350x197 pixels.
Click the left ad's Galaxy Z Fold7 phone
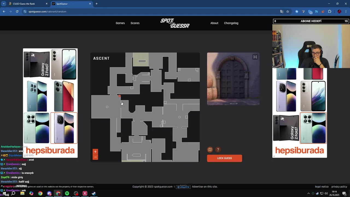(x=37, y=64)
